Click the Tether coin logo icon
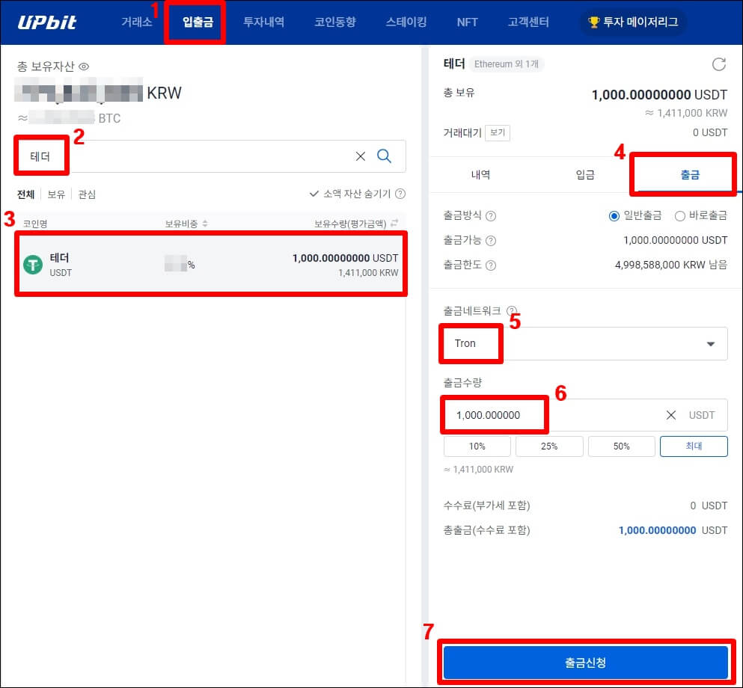The width and height of the screenshot is (743, 688). [33, 265]
